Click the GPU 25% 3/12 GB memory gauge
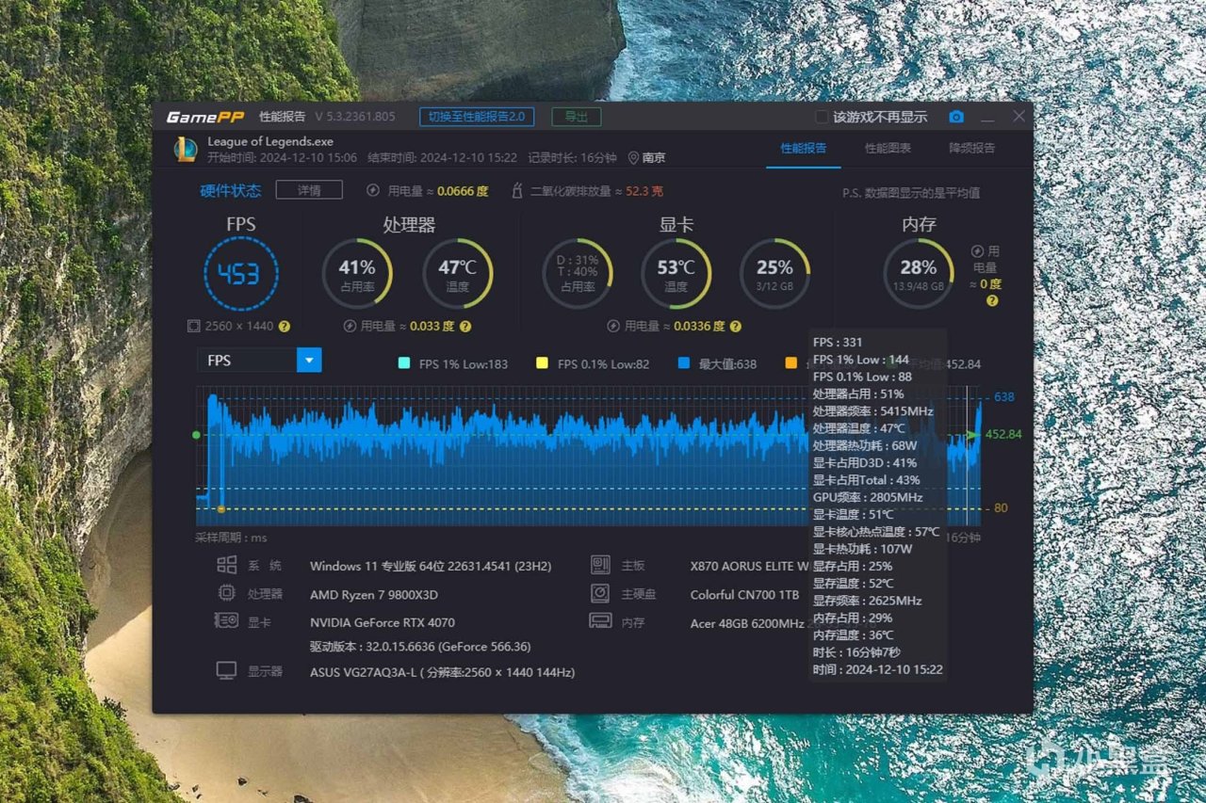The width and height of the screenshot is (1206, 803). point(774,273)
